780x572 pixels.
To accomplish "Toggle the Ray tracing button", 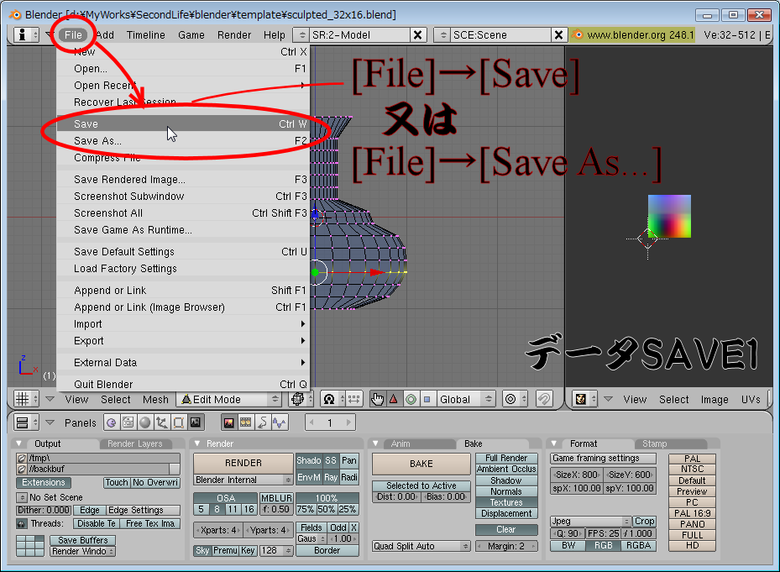I will [331, 477].
